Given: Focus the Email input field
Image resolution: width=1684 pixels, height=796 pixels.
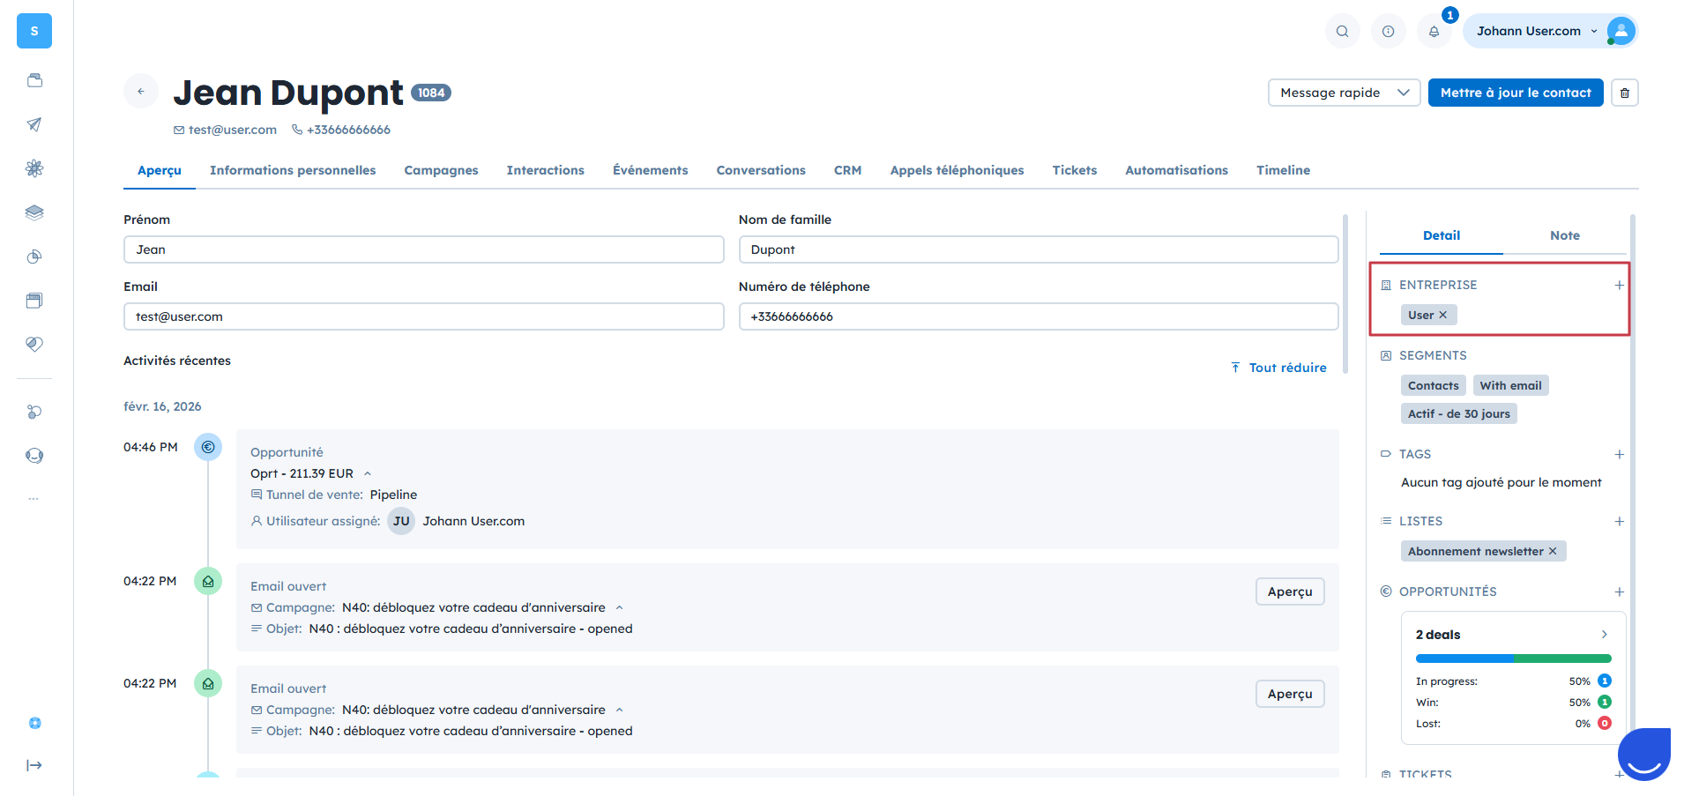Looking at the screenshot, I should click(x=423, y=316).
